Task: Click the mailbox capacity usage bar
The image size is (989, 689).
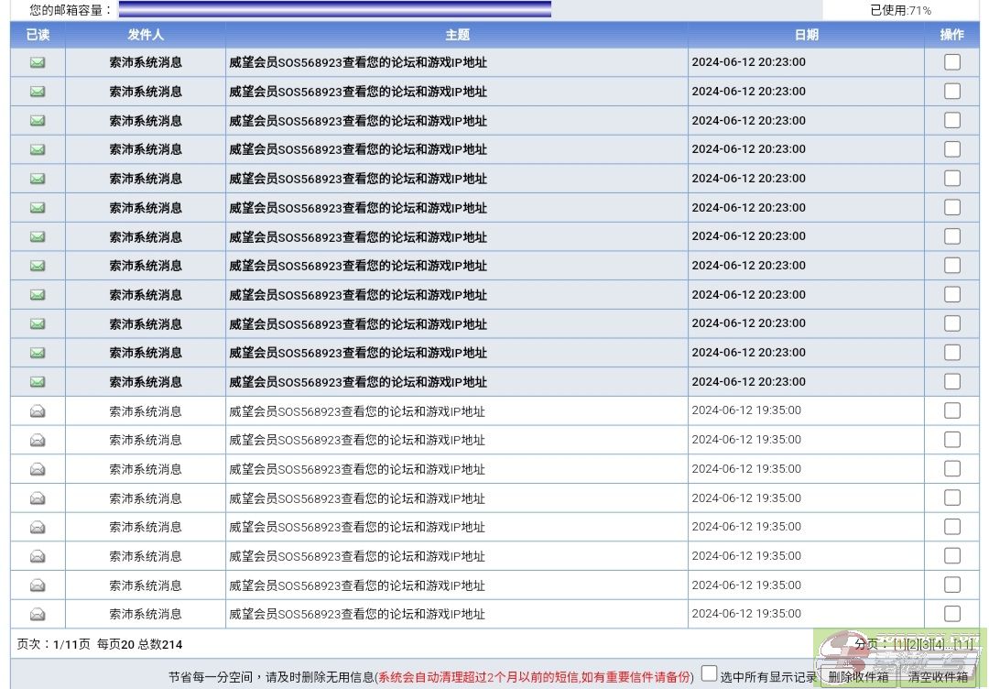Action: coord(335,10)
